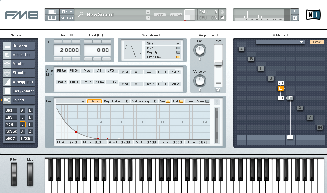
Task: Click the Mod wheel
Action: click(x=30, y=174)
